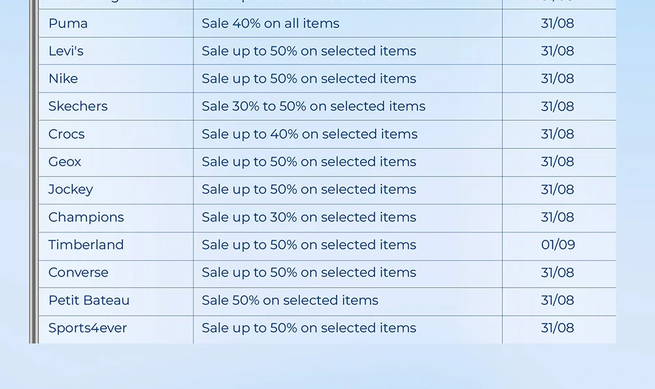
Task: Click the Puma brand name
Action: click(x=68, y=24)
